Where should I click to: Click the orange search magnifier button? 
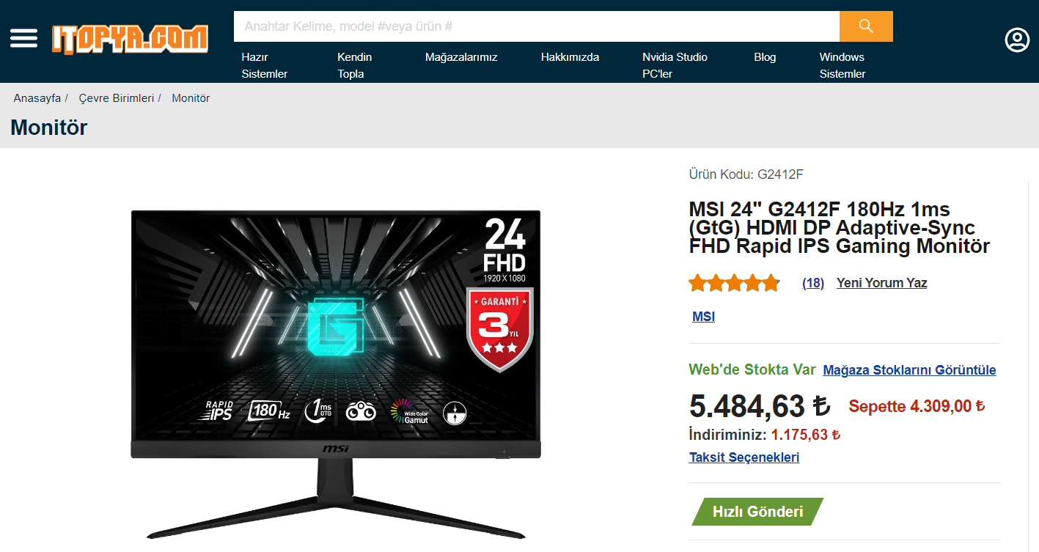coord(866,26)
